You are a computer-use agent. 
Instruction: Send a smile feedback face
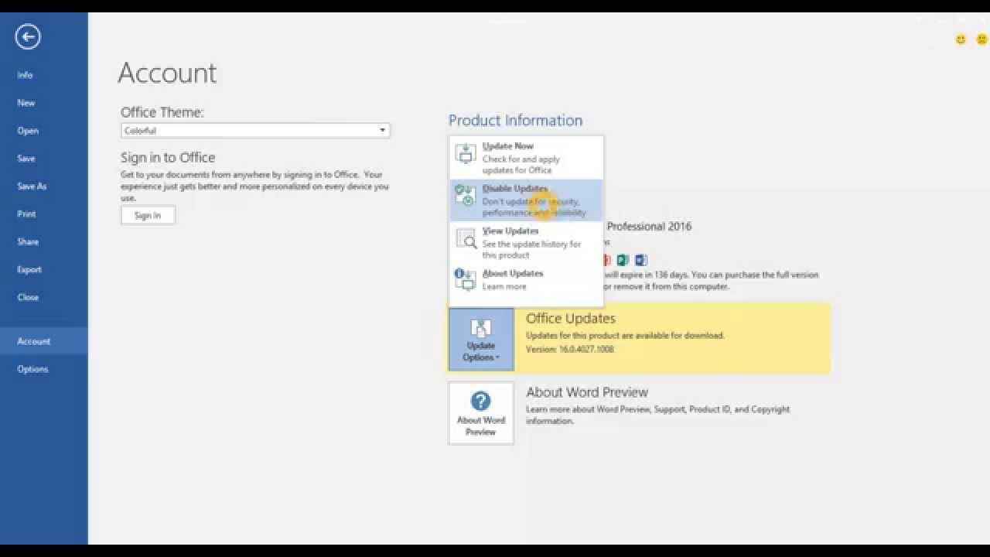pos(961,39)
